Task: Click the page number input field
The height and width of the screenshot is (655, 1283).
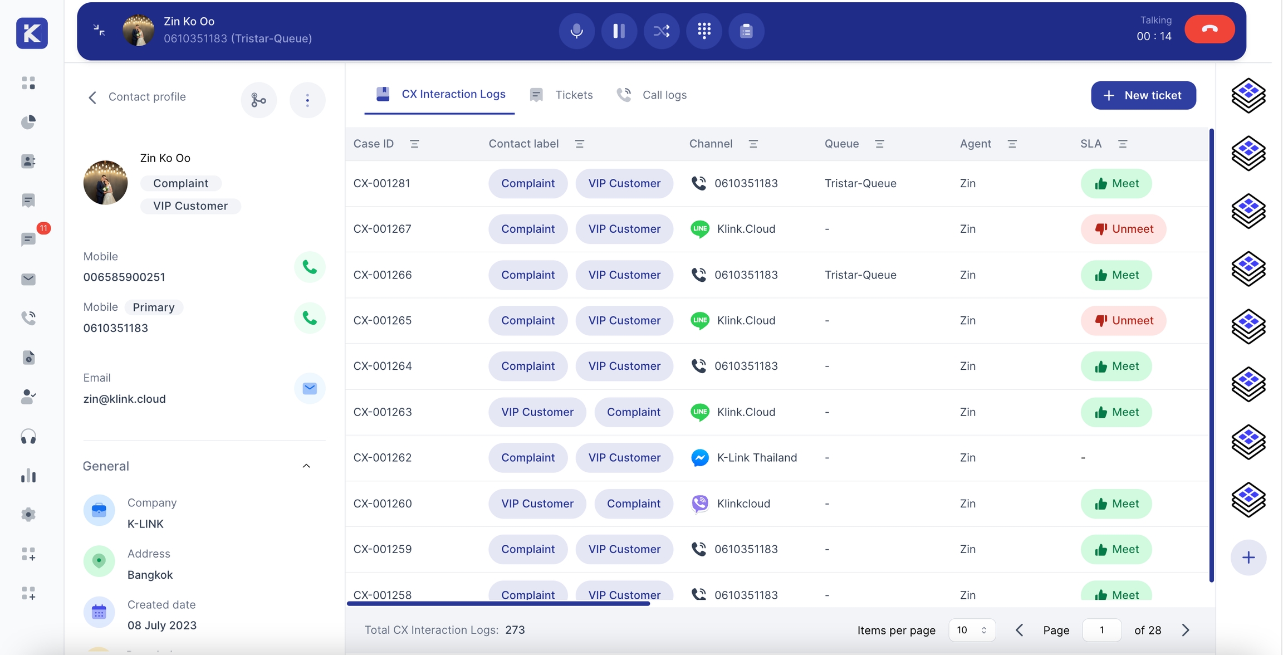Action: point(1101,630)
